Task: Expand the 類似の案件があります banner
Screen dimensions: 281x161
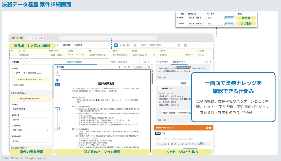Action: coord(31,99)
